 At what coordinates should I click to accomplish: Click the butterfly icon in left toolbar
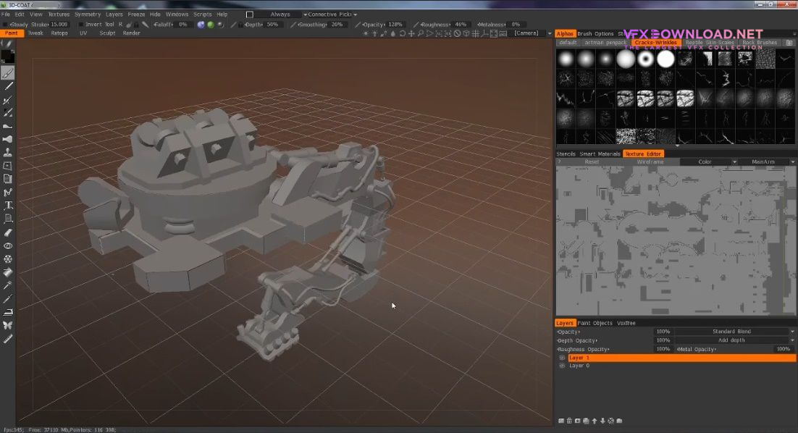point(8,325)
